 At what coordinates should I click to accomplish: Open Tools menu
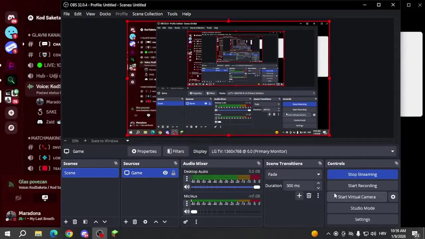172,14
